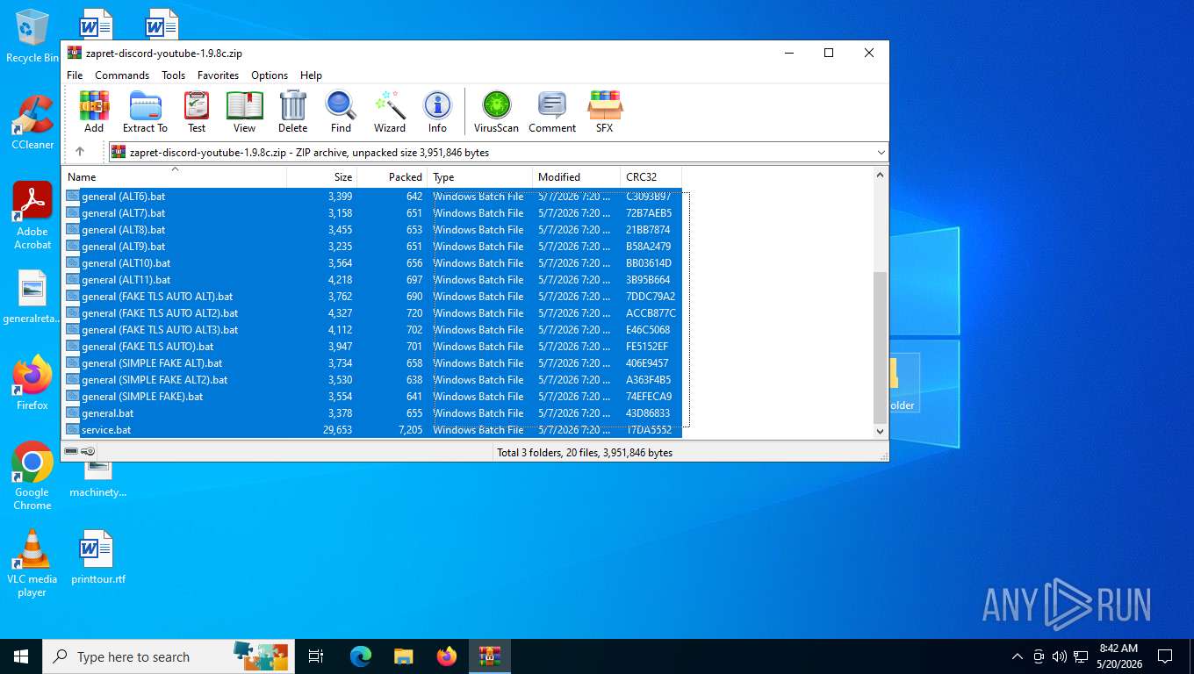
Task: Open Adobe Acrobat desktop shortcut
Action: (x=32, y=216)
